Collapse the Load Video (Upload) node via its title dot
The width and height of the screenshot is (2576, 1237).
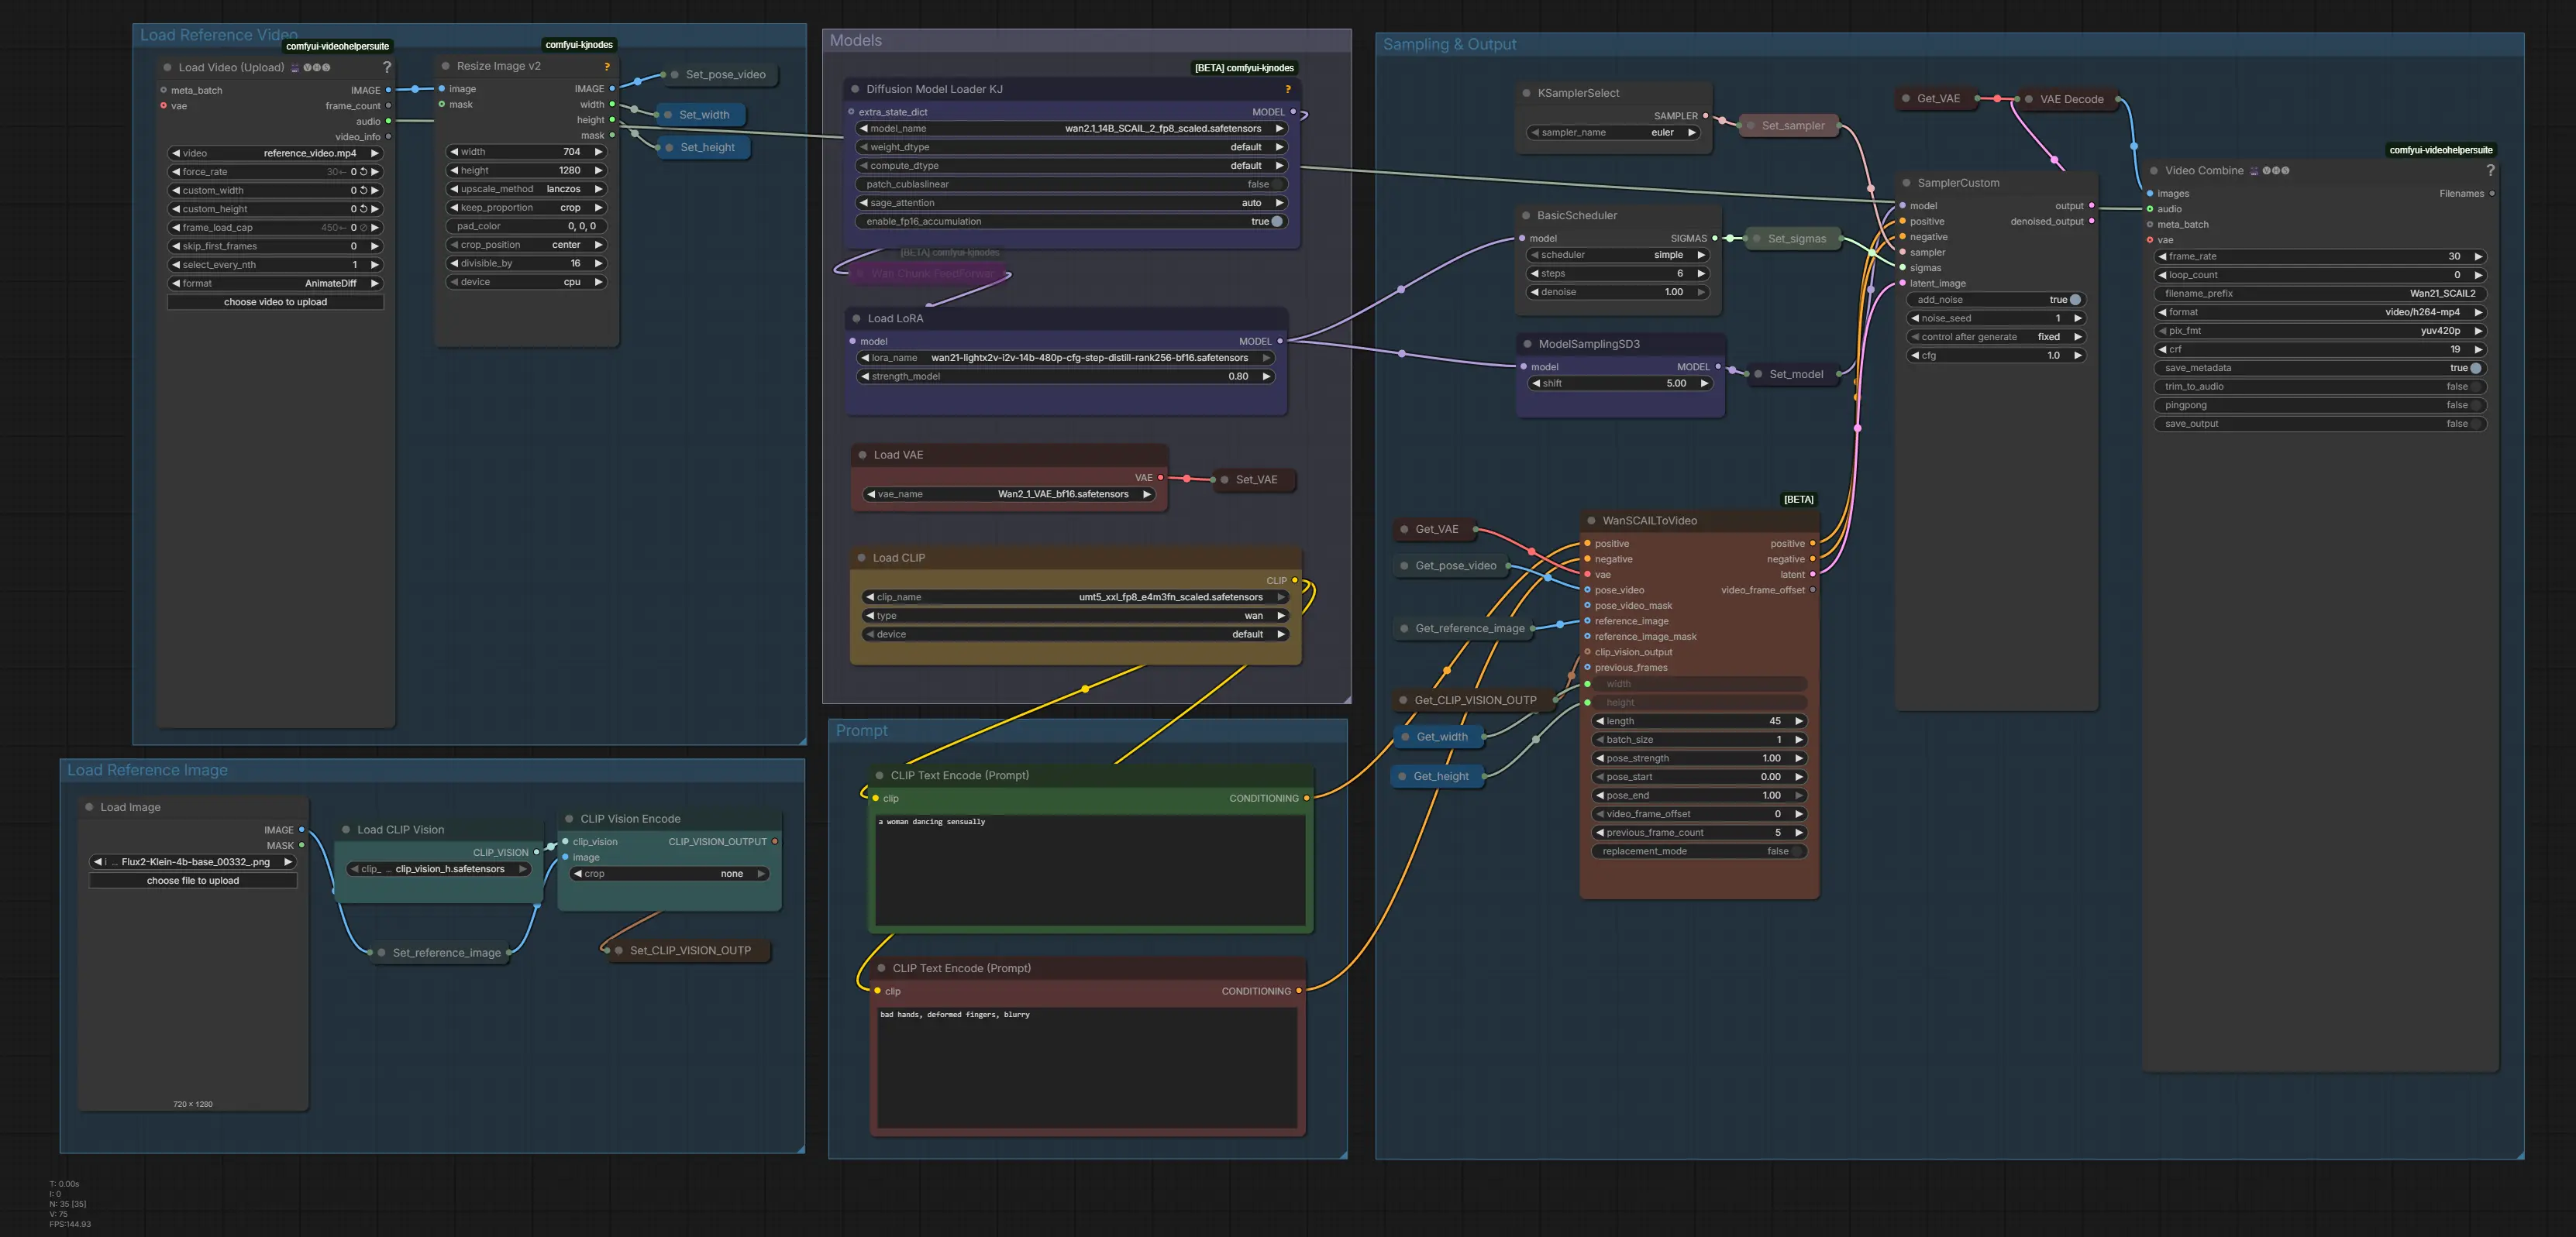167,68
